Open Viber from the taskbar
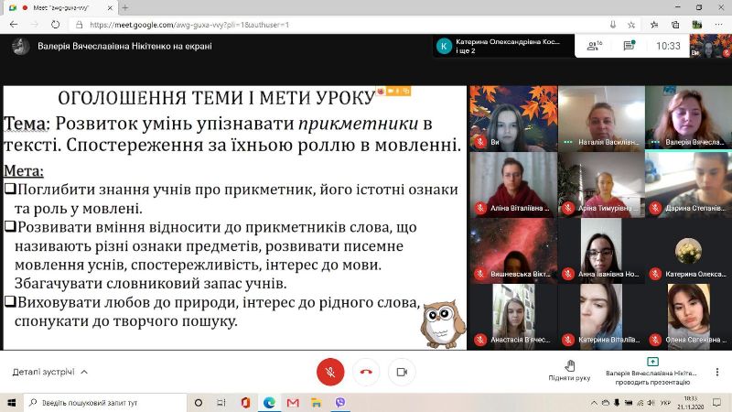 tap(340, 402)
